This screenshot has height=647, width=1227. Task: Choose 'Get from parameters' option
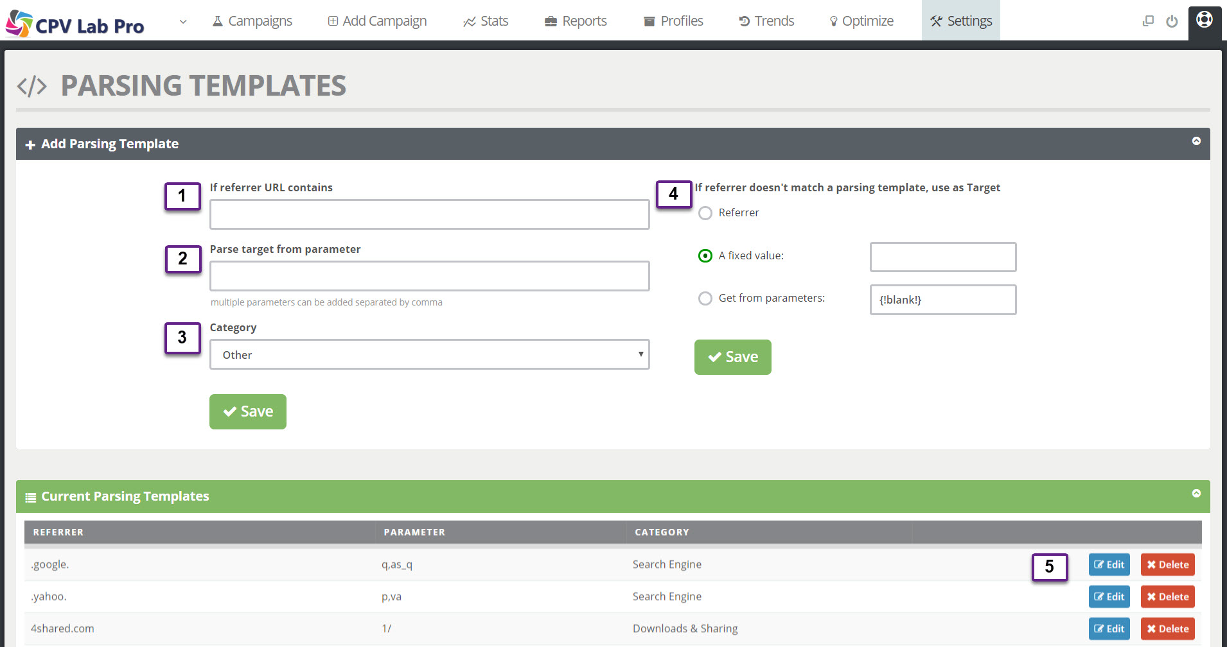[705, 298]
